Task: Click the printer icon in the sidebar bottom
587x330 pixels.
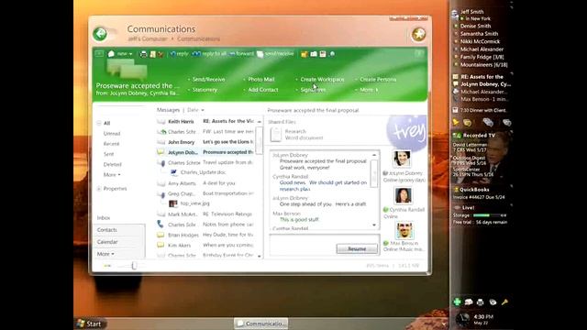Action: coord(480,302)
